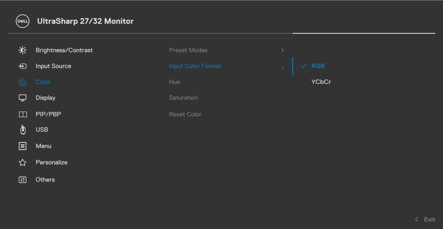Choose YCbCr input color format
443x229 pixels.
tap(321, 81)
